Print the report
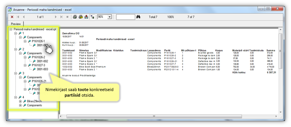 point(75,17)
